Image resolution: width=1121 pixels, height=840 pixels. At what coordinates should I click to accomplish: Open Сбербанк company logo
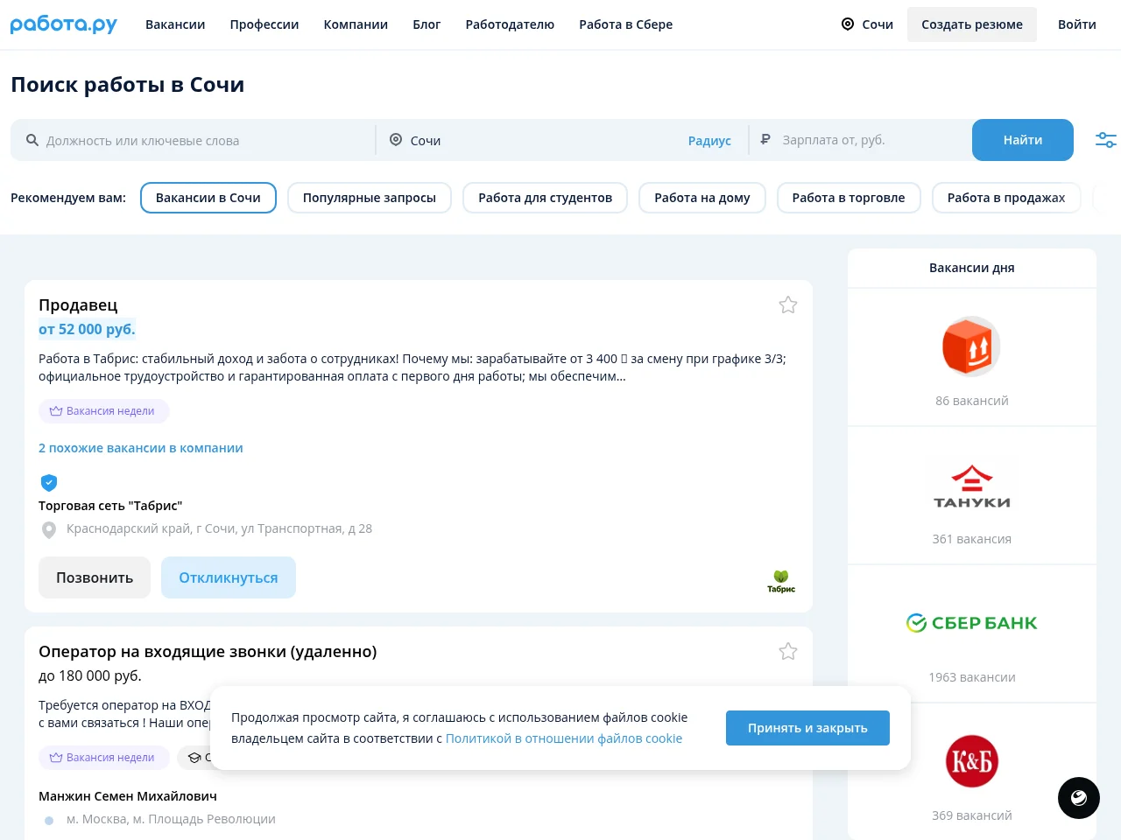click(x=972, y=623)
